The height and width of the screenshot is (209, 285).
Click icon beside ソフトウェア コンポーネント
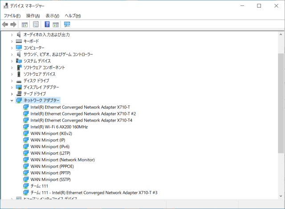click(x=19, y=67)
